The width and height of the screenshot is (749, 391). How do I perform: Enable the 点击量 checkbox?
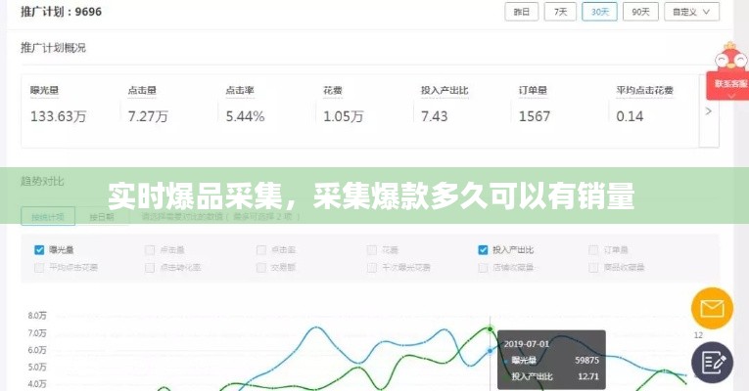coord(150,249)
